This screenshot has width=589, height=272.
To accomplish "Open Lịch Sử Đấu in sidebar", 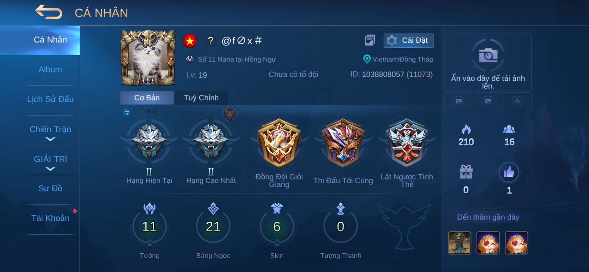I will 50,99.
